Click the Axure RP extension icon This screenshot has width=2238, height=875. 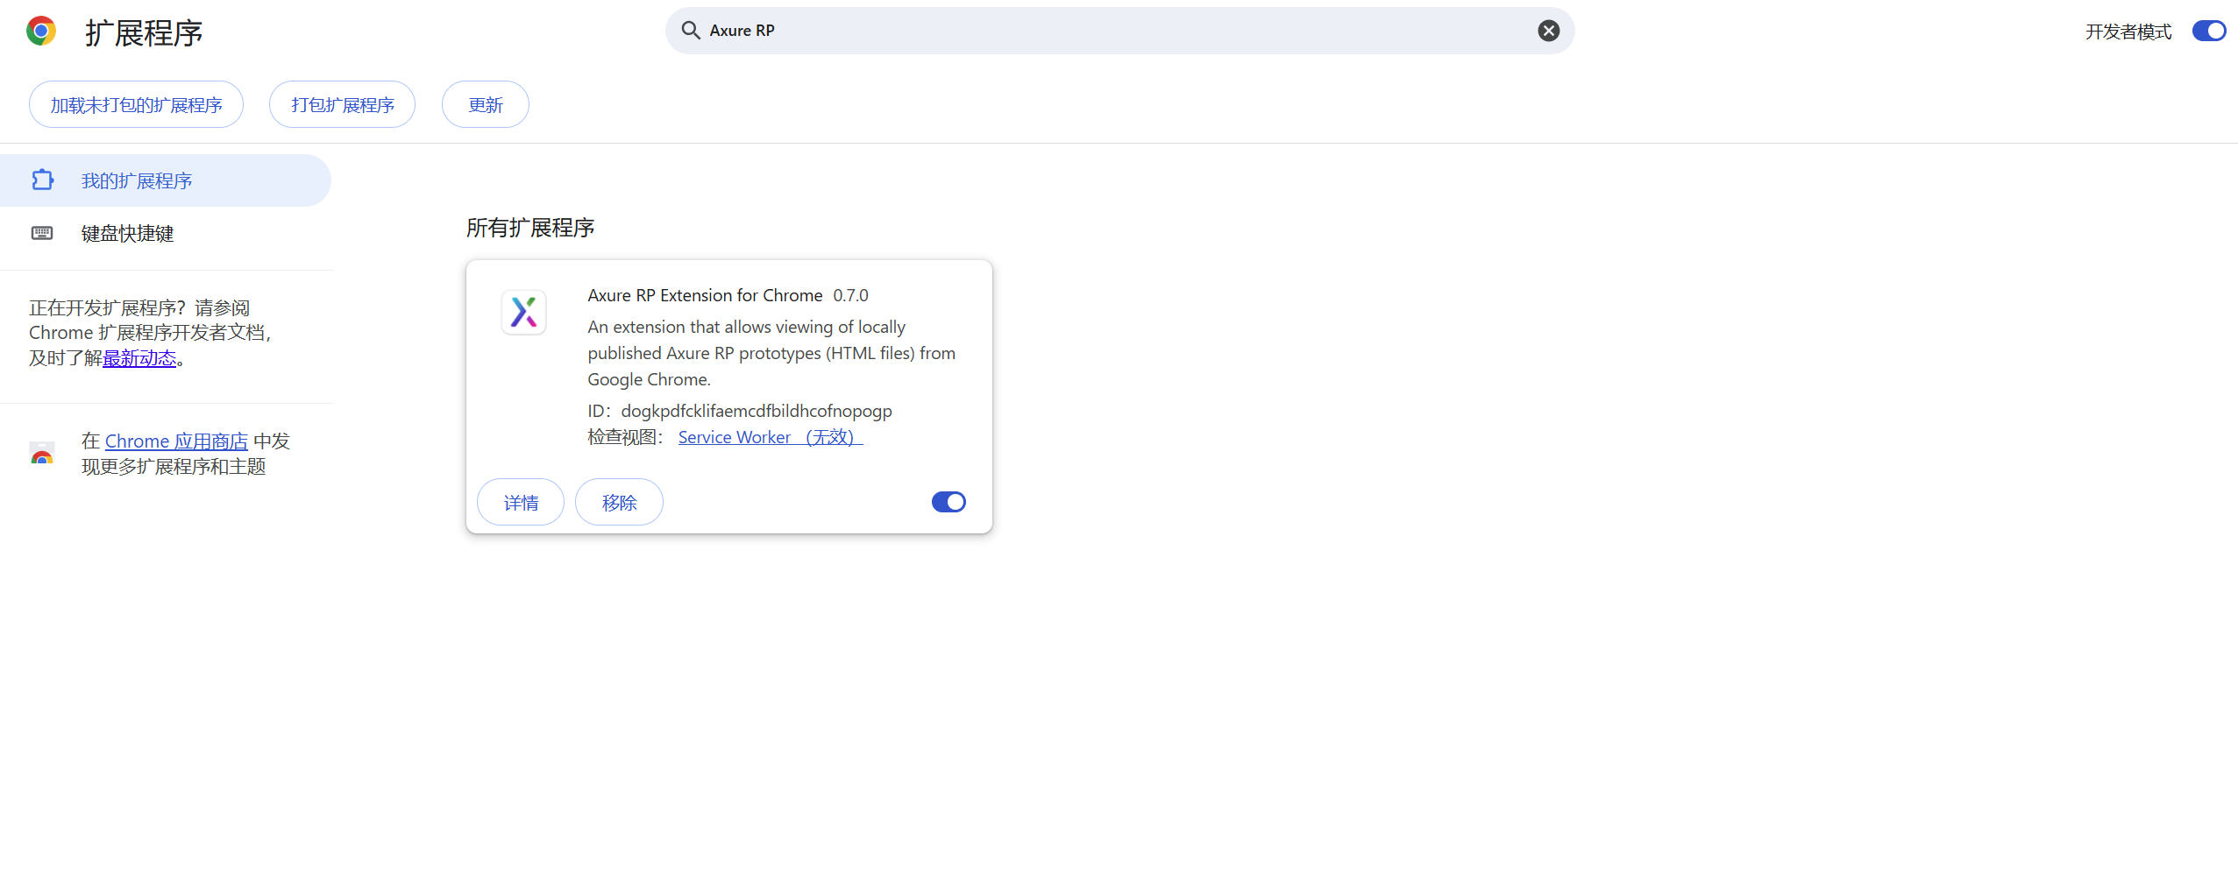[523, 313]
